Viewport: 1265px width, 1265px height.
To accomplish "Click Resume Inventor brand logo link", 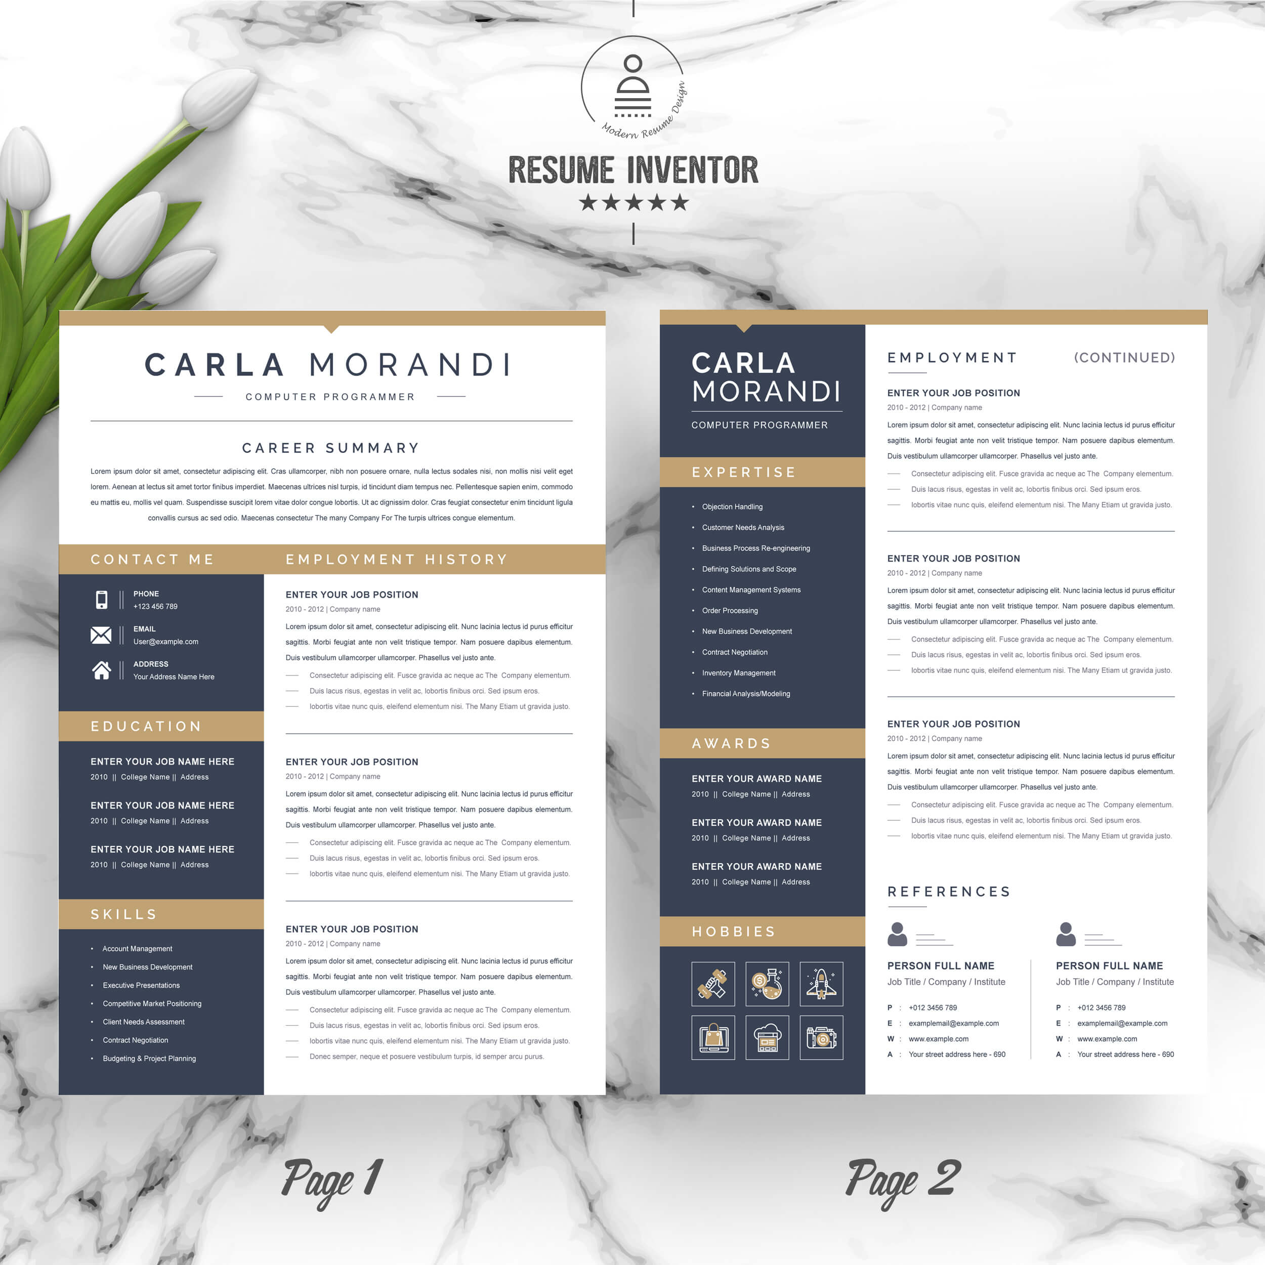I will (631, 110).
